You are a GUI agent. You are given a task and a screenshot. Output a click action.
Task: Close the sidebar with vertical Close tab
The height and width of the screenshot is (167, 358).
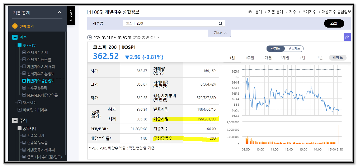(x=71, y=15)
